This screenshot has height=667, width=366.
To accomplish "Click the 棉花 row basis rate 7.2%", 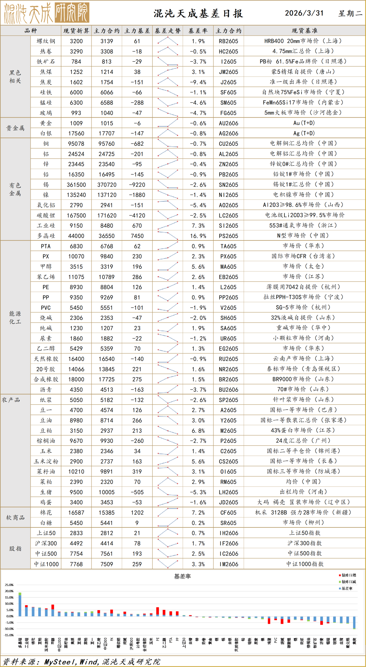I will (x=198, y=513).
